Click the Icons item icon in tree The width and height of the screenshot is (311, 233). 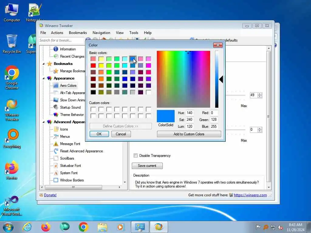[56, 129]
